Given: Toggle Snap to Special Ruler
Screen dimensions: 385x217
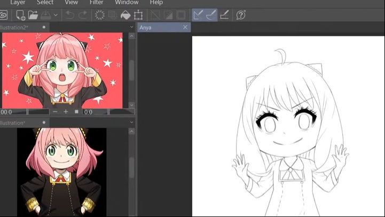Looking at the screenshot, I should click(x=211, y=15).
